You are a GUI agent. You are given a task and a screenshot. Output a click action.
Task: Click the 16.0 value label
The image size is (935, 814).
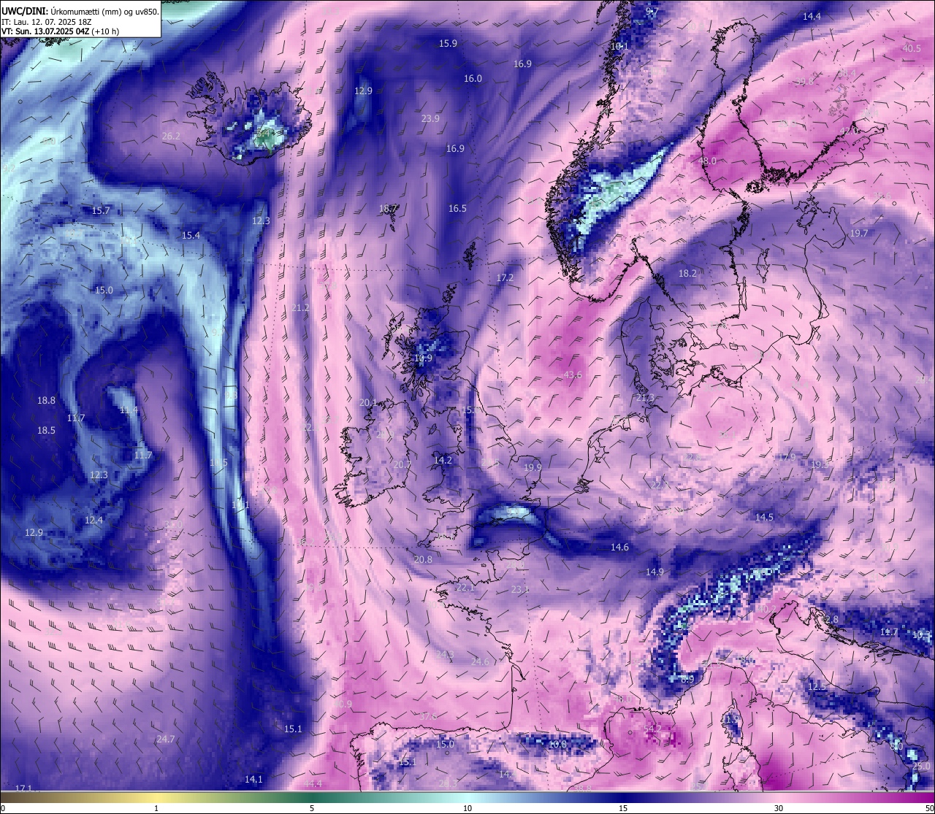click(x=473, y=78)
